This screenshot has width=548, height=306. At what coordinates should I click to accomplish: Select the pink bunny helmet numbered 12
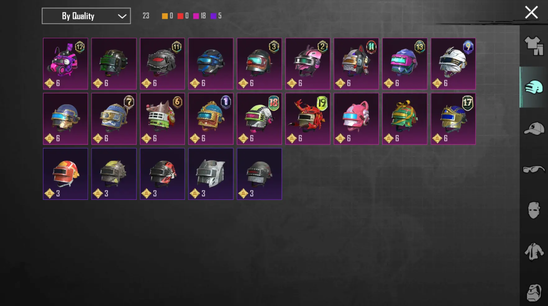[x=65, y=64]
